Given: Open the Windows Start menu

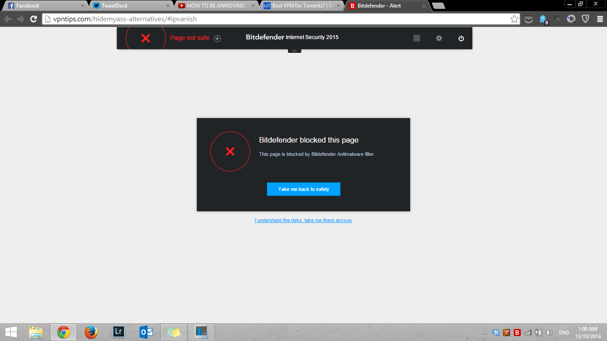Looking at the screenshot, I should [x=11, y=332].
